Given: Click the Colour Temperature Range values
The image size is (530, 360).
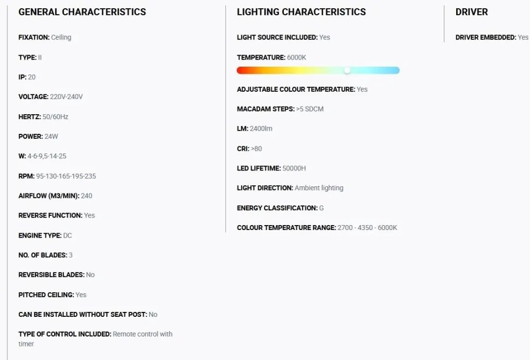Looking at the screenshot, I should pyautogui.click(x=367, y=228).
